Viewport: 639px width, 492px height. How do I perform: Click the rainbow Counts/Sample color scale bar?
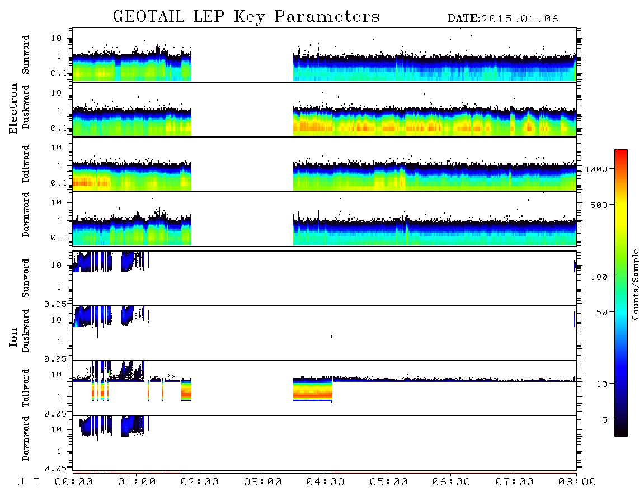pos(621,294)
